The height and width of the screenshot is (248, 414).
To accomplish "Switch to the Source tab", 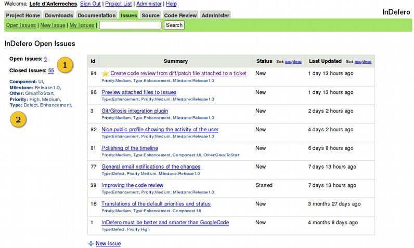I will [151, 16].
